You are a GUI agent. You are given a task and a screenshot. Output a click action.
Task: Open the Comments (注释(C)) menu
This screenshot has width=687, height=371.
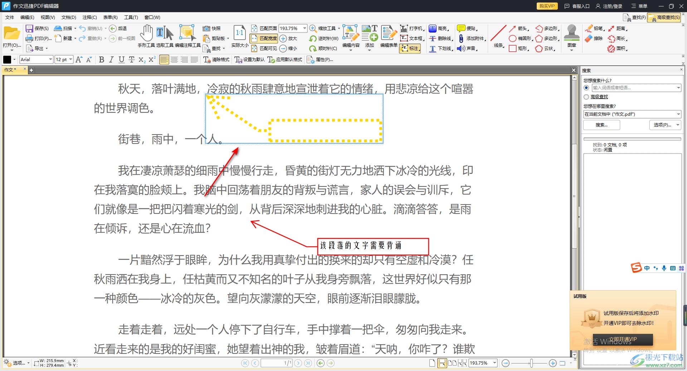[x=89, y=17]
